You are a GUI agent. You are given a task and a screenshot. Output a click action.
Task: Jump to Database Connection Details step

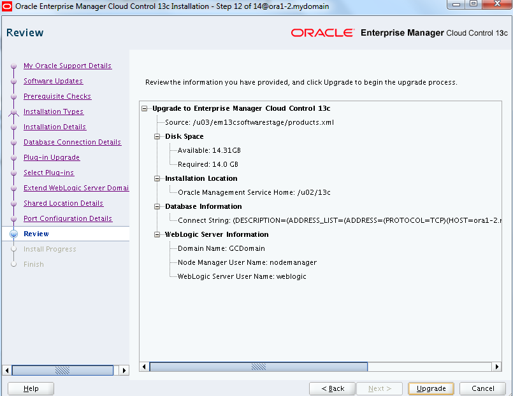[72, 143]
